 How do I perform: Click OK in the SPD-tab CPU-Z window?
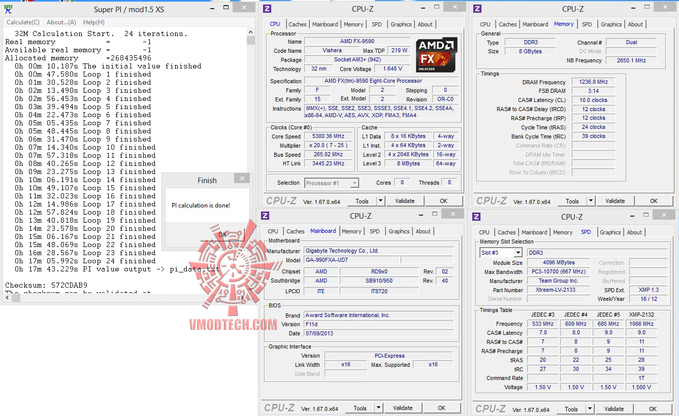tap(653, 409)
